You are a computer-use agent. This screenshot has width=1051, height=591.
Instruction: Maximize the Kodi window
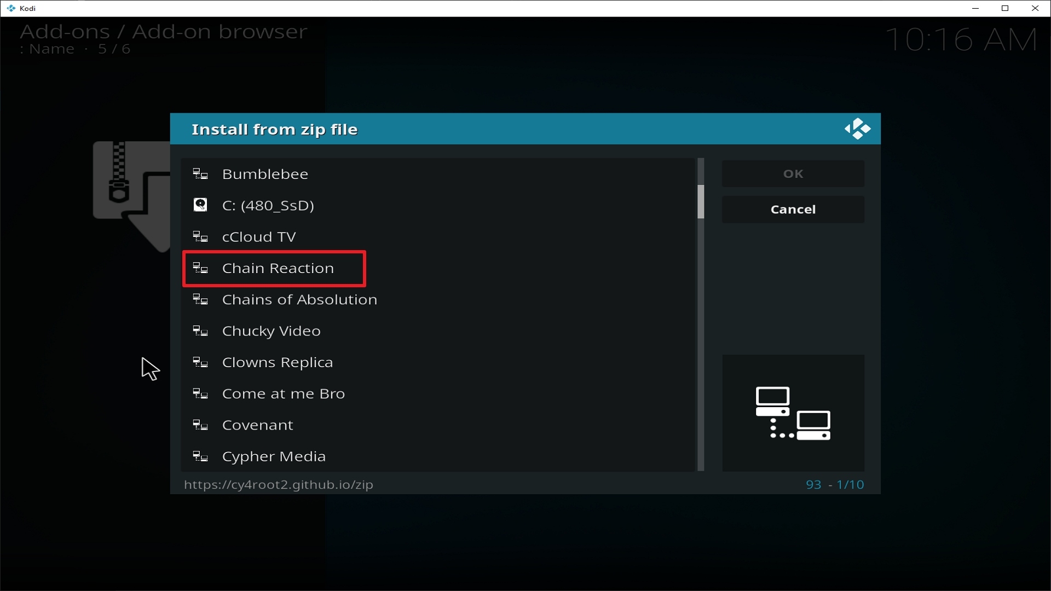(1005, 8)
